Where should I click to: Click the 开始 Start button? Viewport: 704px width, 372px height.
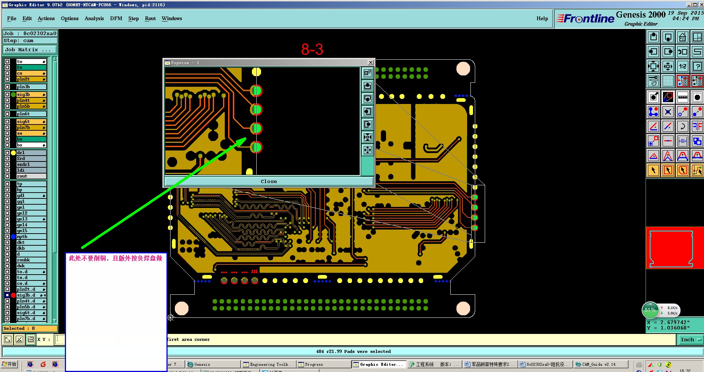pos(9,364)
